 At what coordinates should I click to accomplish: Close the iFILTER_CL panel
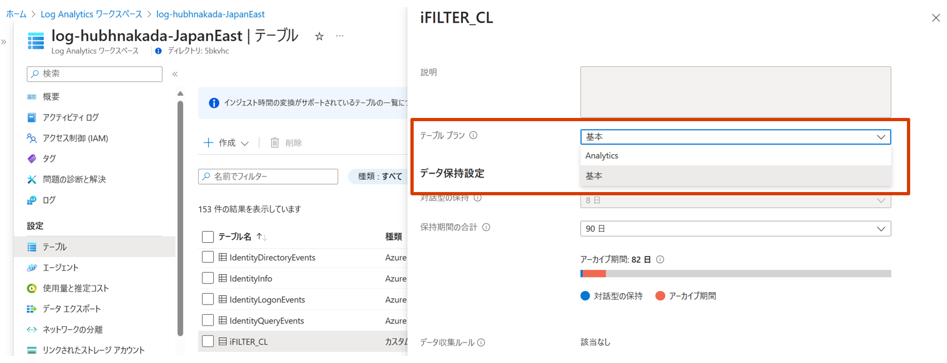936,18
